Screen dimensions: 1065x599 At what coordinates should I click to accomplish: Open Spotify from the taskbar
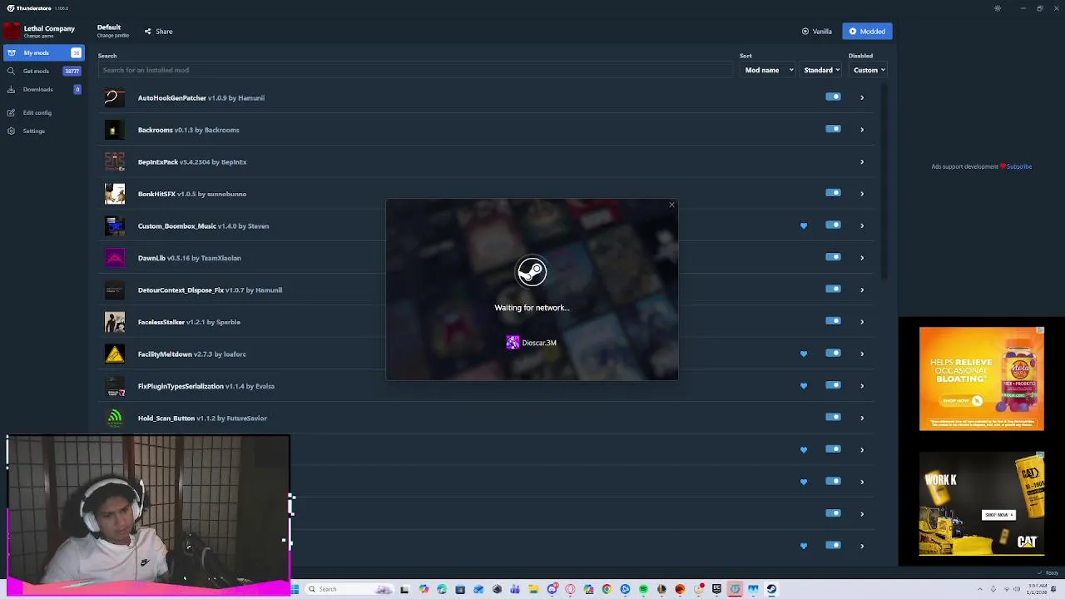tap(643, 589)
